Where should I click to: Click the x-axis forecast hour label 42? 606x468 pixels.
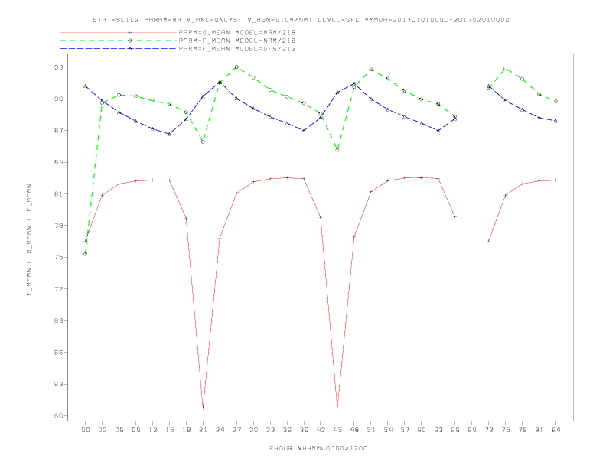point(321,430)
